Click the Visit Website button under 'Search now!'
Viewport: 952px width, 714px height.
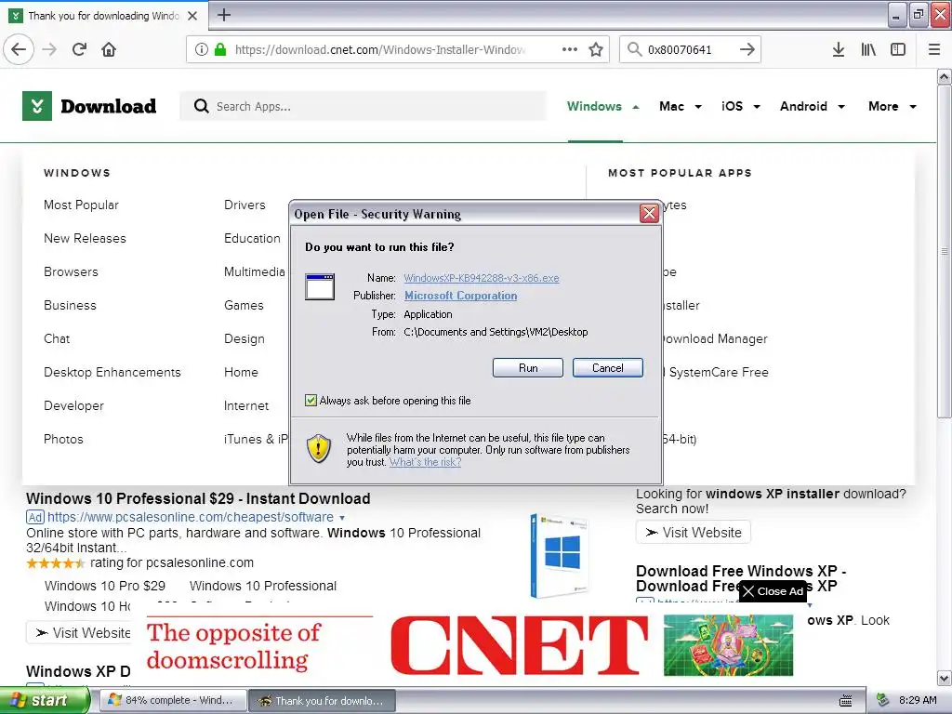click(x=694, y=533)
